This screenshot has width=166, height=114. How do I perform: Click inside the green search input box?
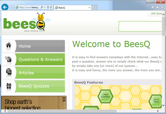pos(140,26)
